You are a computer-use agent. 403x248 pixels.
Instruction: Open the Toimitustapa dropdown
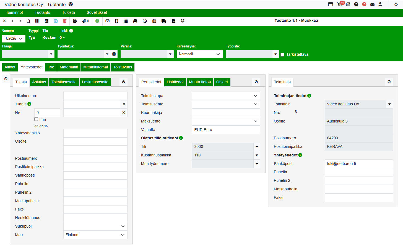click(x=226, y=96)
